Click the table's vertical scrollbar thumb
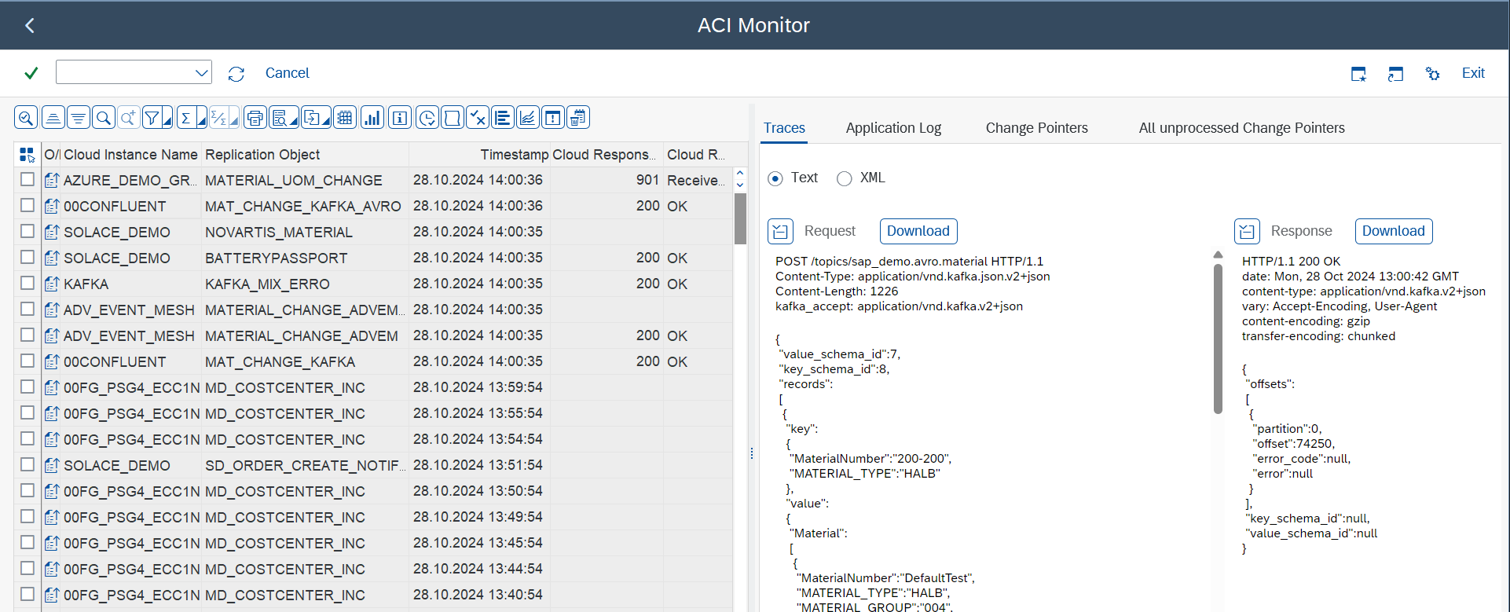The image size is (1510, 612). click(x=740, y=218)
